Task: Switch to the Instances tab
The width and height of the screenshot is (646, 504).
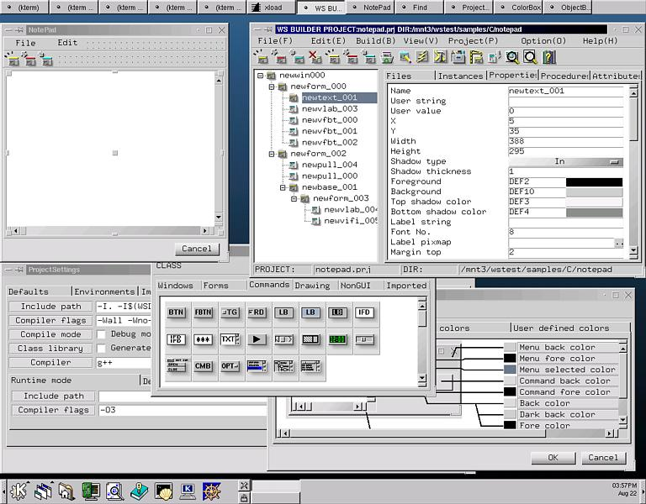Action: [460, 76]
